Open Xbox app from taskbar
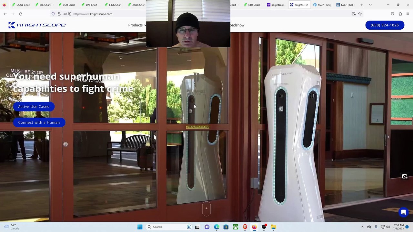This screenshot has height=232, width=413. click(x=236, y=227)
